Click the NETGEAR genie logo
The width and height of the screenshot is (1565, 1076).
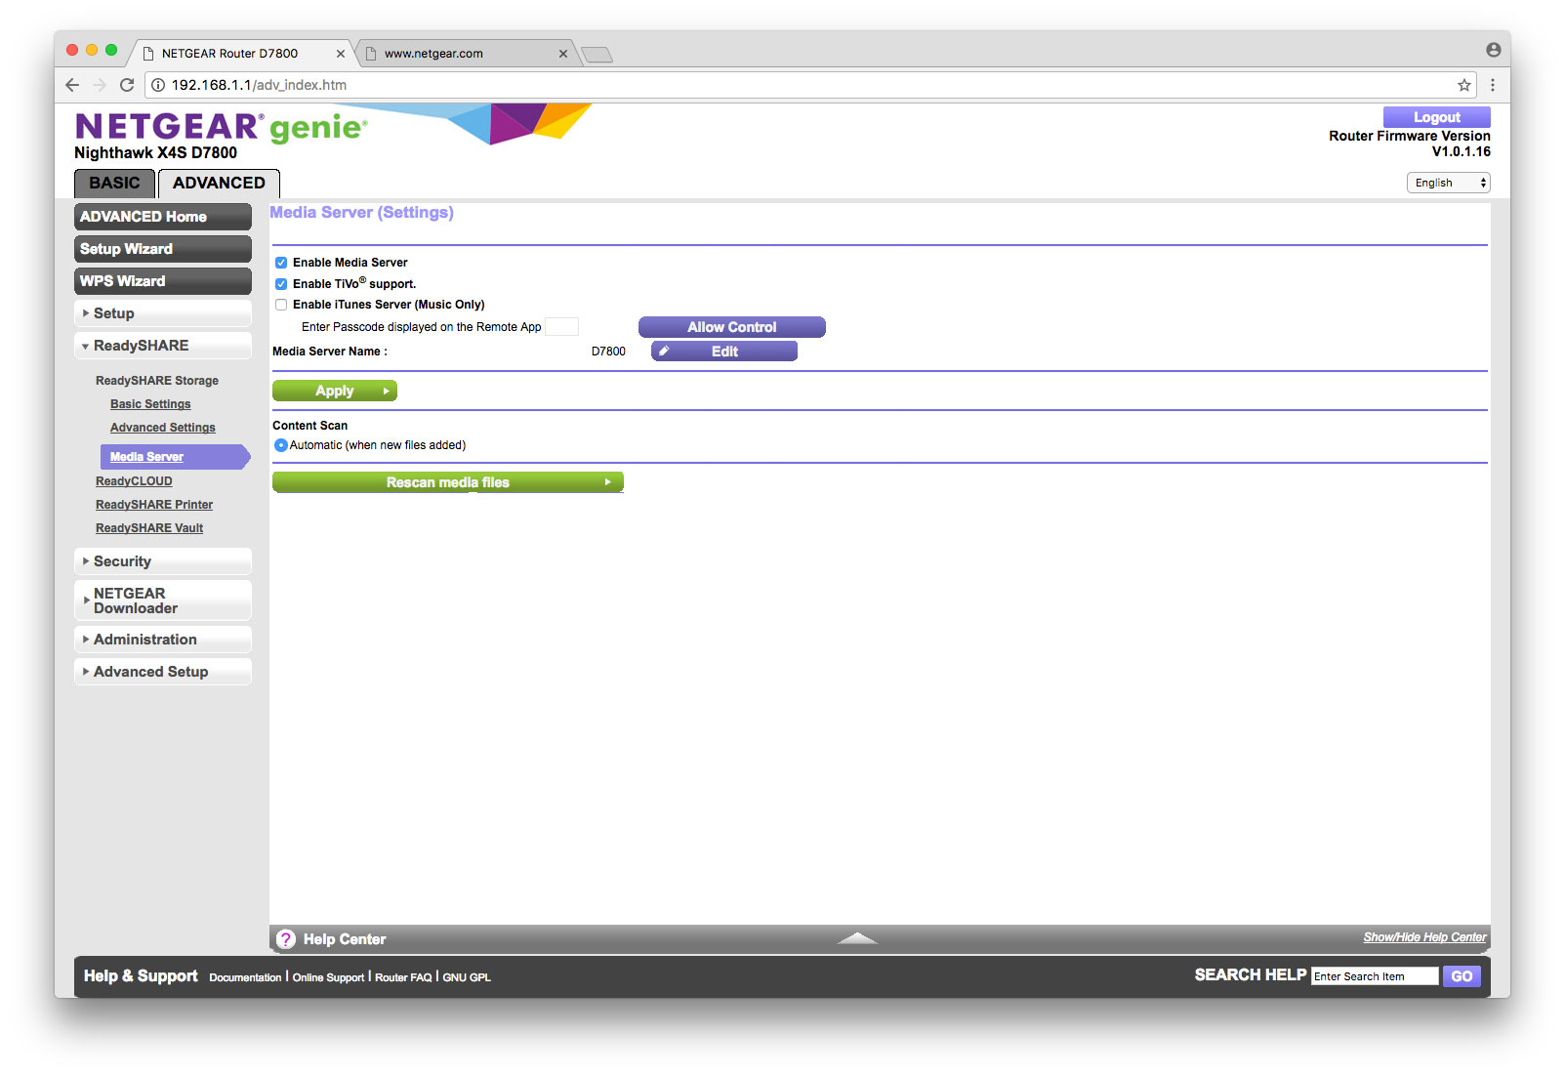click(222, 127)
